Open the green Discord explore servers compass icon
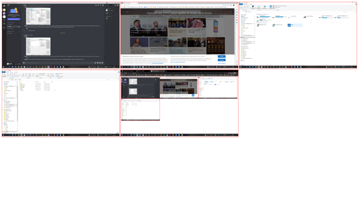Screen dimensions: 359x202 tap(4, 23)
